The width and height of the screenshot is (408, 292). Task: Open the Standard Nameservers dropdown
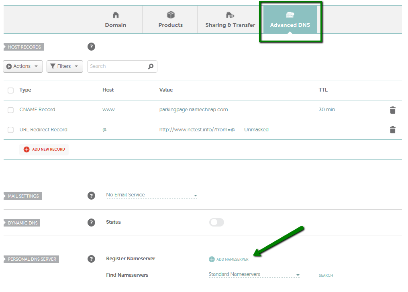pos(254,274)
